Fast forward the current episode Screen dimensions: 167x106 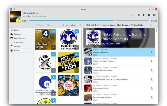click(149, 15)
